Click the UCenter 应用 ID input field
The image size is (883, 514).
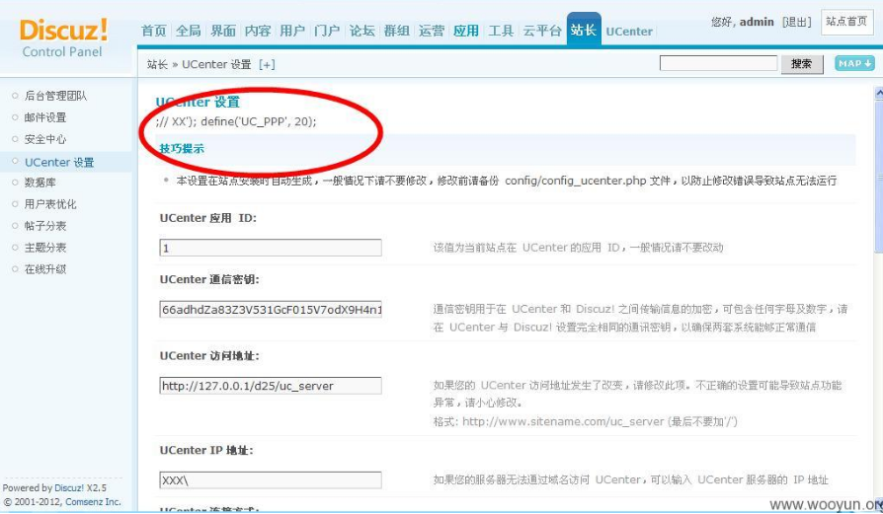271,248
